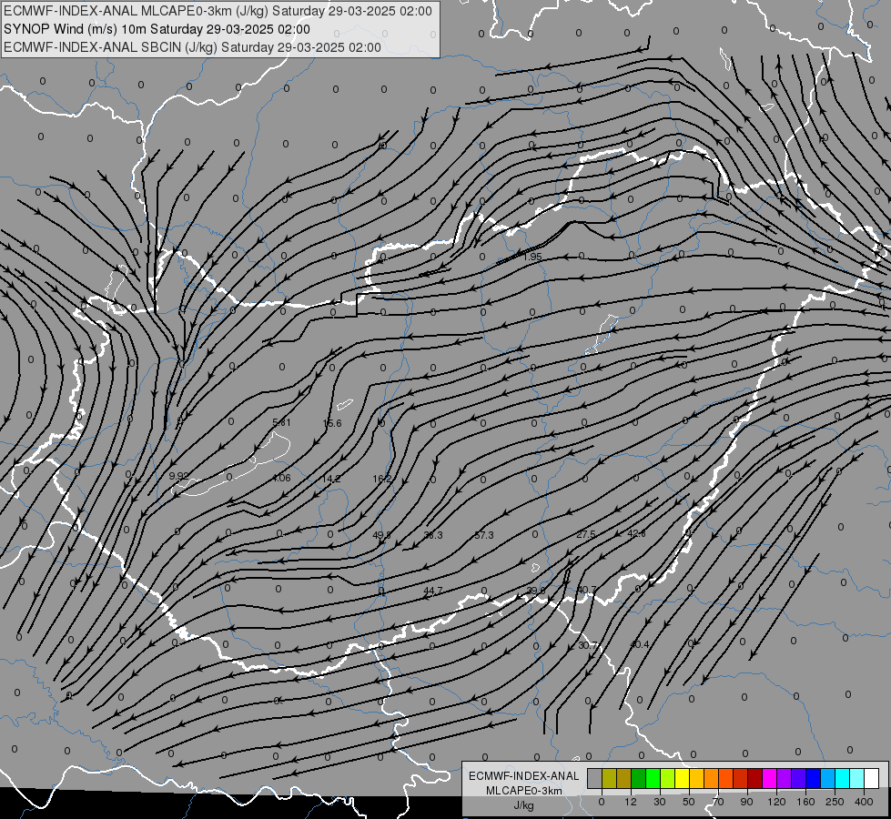Click the 44.7 grid value

click(433, 591)
